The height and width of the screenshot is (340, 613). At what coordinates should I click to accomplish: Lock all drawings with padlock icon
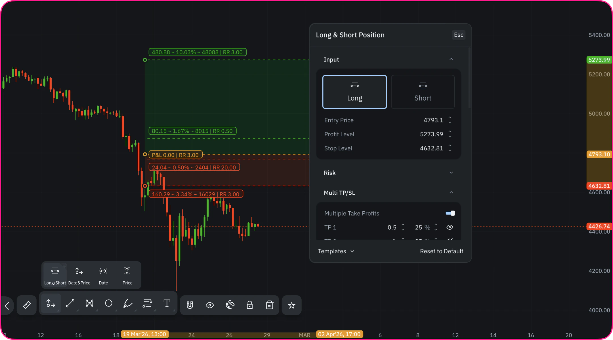249,305
